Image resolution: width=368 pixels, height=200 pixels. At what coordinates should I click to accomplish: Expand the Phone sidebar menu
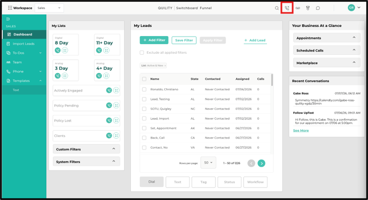pyautogui.click(x=40, y=72)
